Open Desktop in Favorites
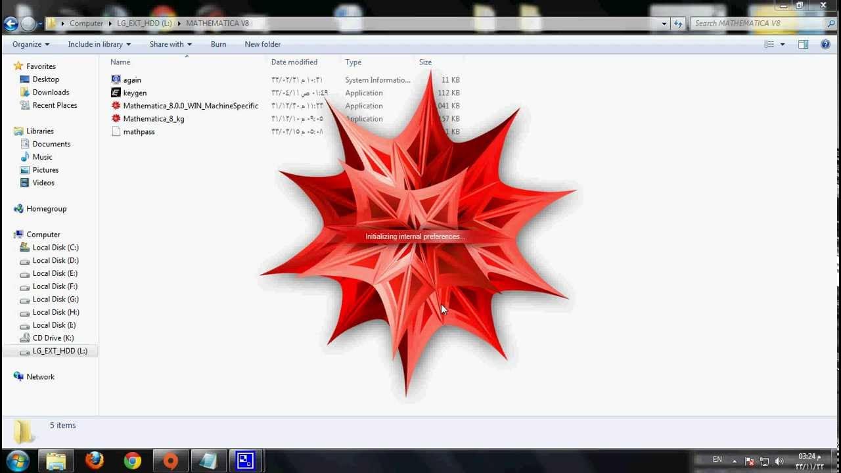 [46, 79]
